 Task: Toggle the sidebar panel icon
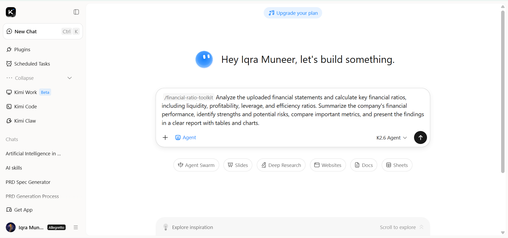(x=76, y=12)
